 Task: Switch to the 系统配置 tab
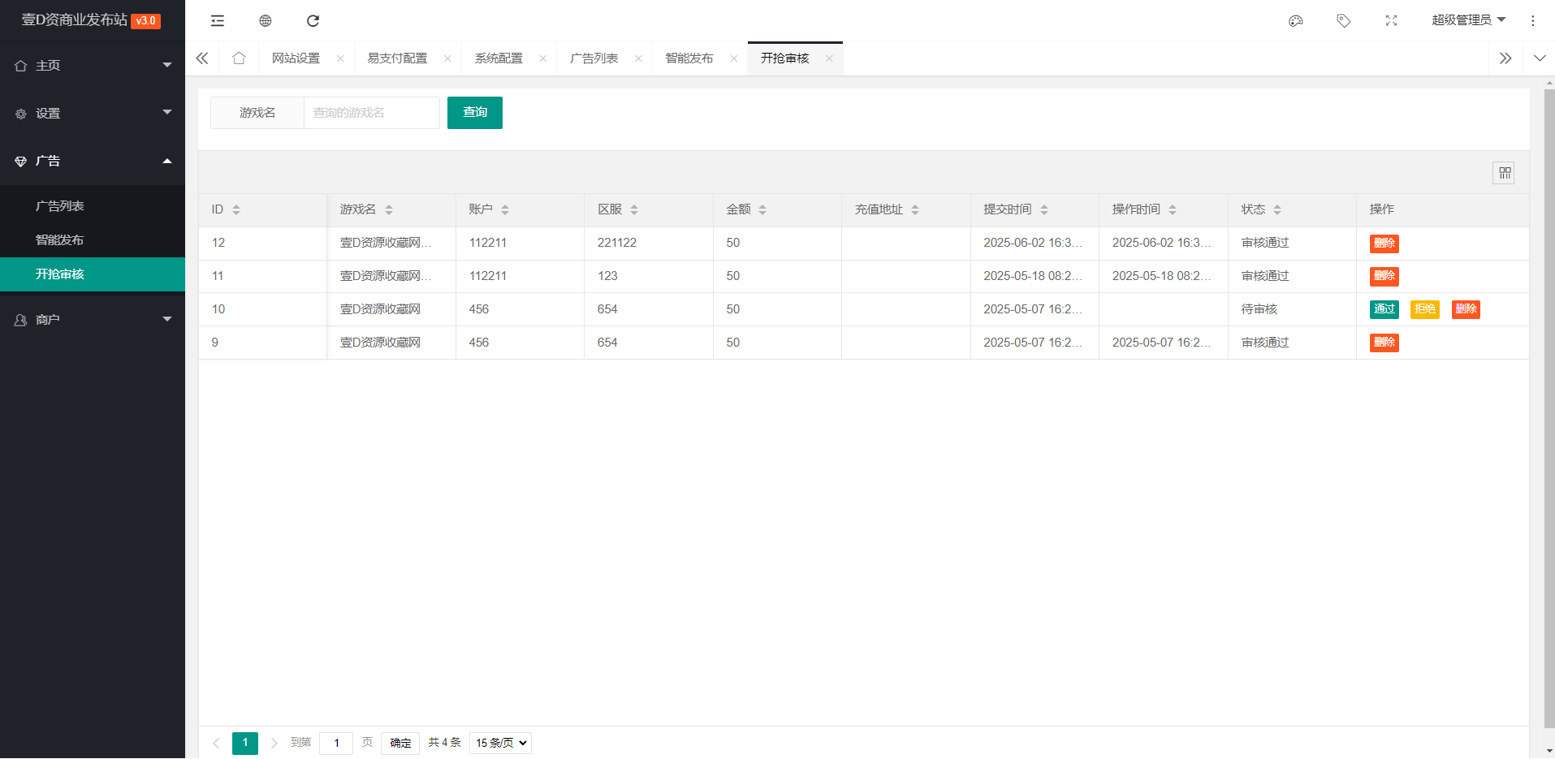click(x=499, y=58)
